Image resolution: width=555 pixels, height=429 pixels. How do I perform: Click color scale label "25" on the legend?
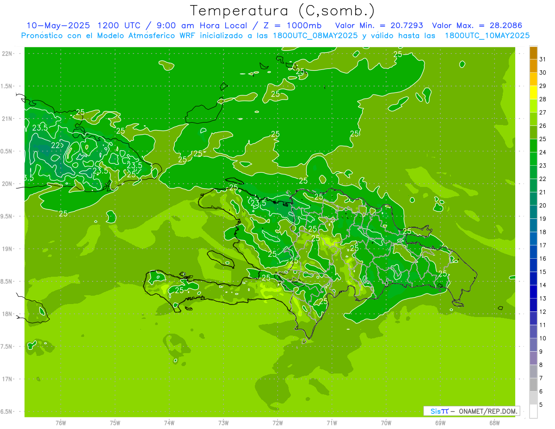543,139
